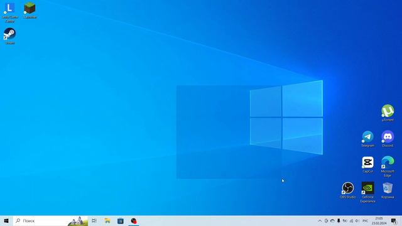Image resolution: width=402 pixels, height=226 pixels.
Task: Open the search highlights picture in search box
Action: (x=77, y=221)
